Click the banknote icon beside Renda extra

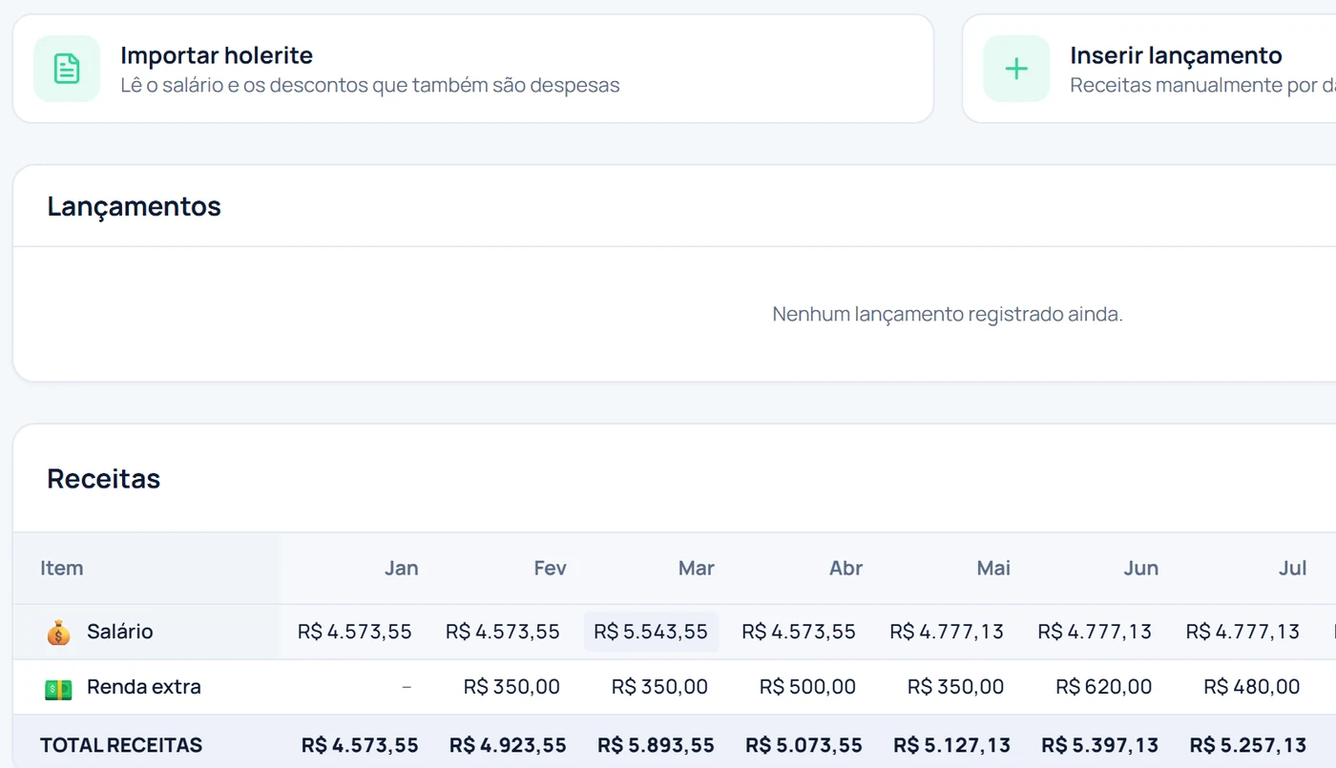[58, 688]
